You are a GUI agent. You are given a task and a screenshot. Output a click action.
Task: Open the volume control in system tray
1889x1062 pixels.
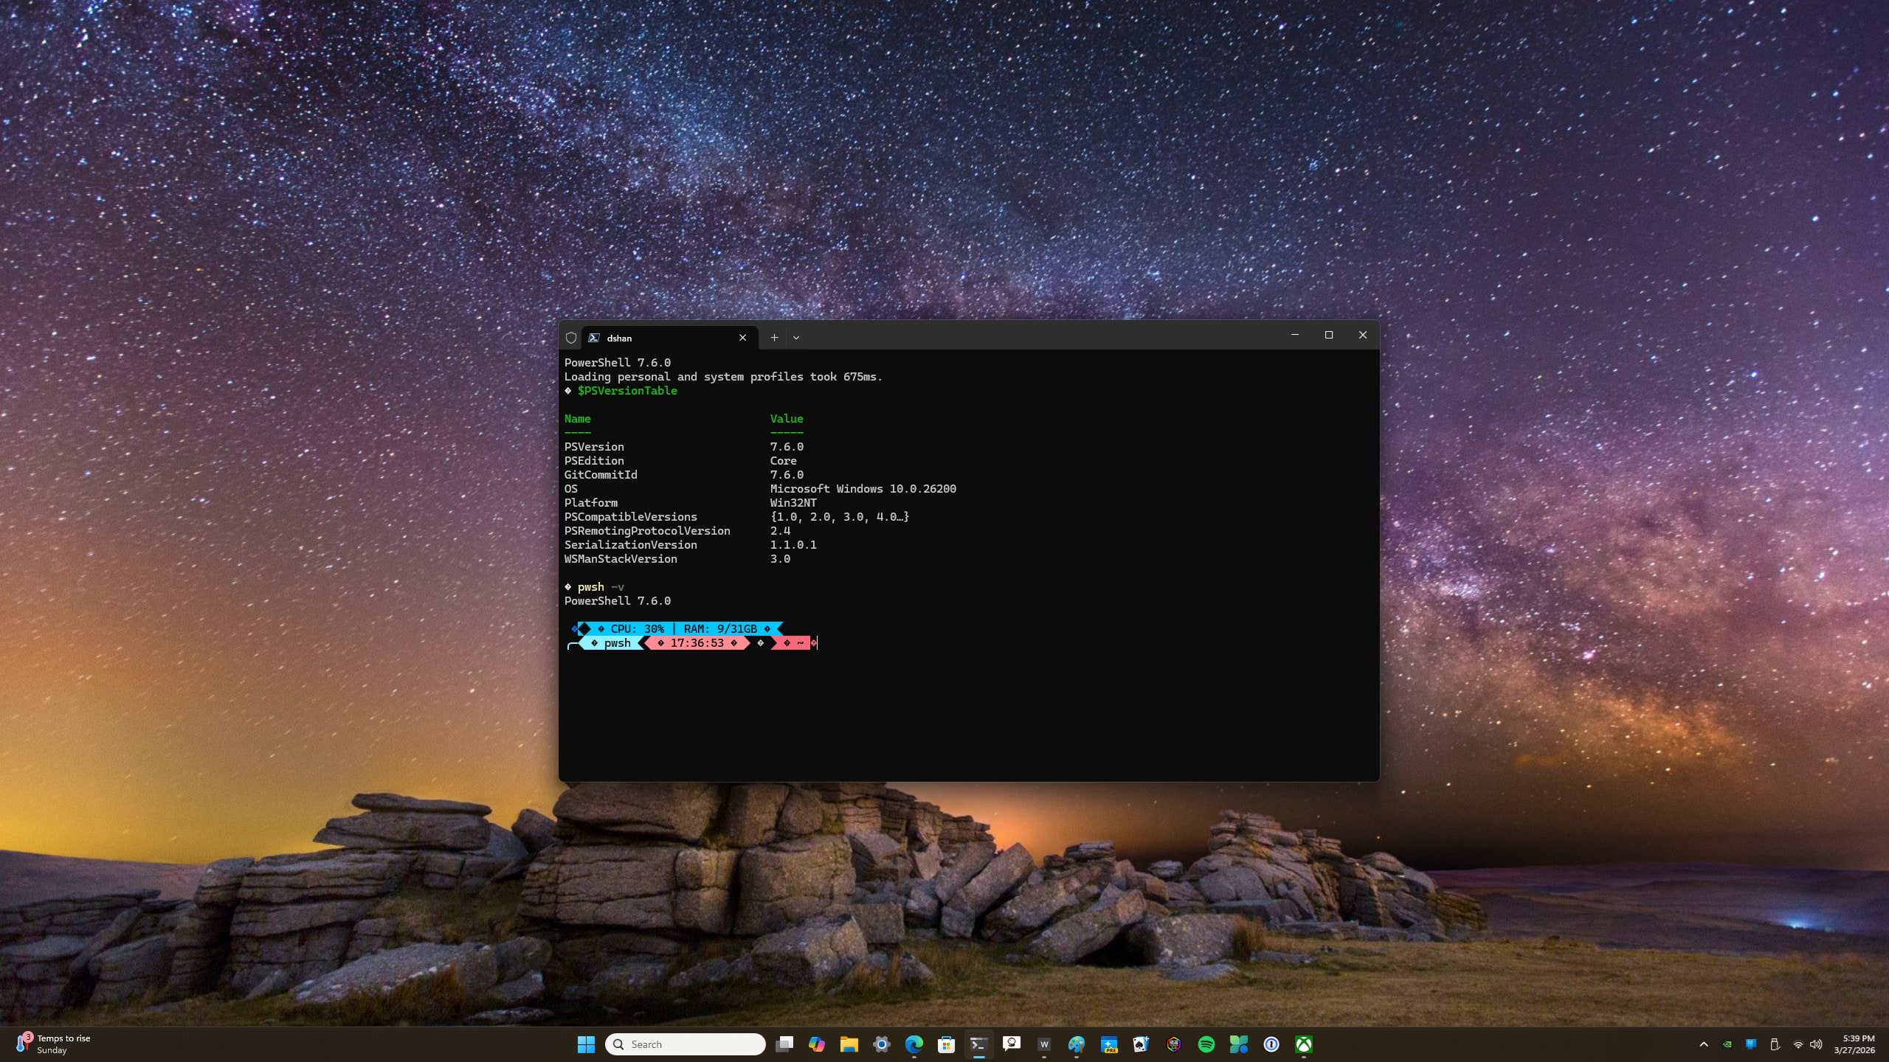(x=1816, y=1044)
